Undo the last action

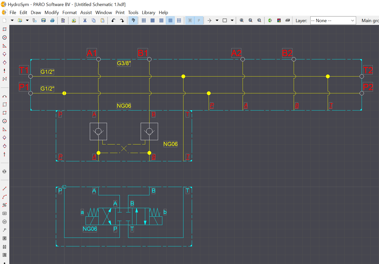[x=113, y=20]
